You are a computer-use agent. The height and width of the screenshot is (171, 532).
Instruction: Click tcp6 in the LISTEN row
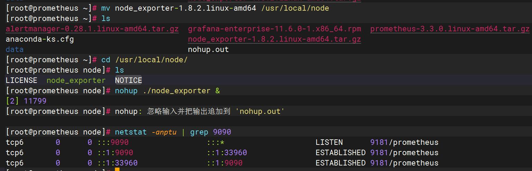click(x=15, y=142)
